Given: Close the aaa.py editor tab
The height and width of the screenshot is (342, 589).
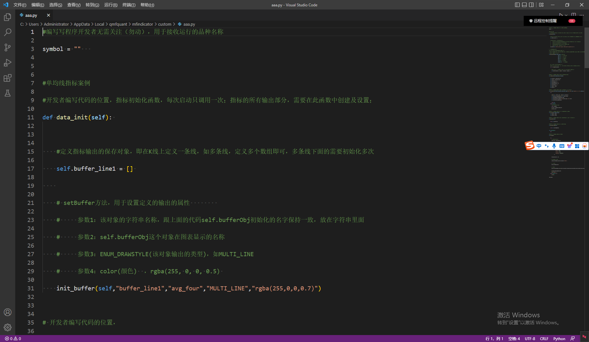Looking at the screenshot, I should (x=49, y=15).
